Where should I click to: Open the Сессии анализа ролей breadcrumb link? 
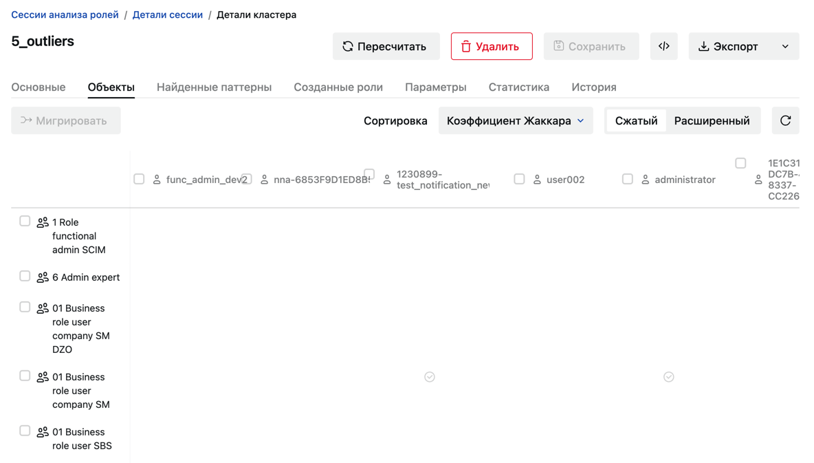[65, 14]
